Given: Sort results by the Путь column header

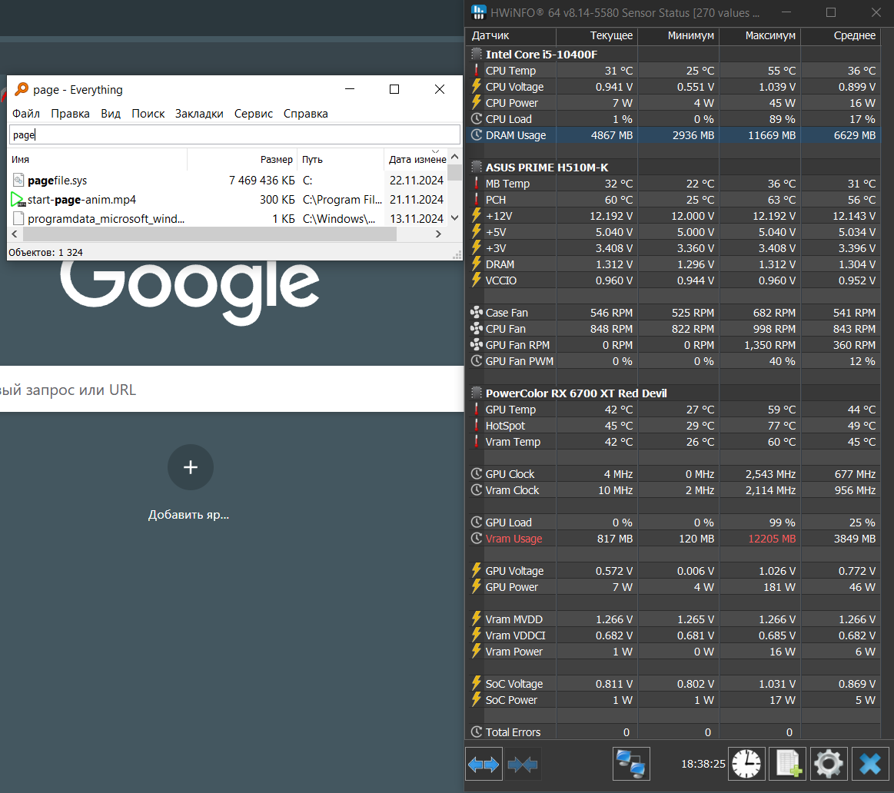Looking at the screenshot, I should (341, 160).
